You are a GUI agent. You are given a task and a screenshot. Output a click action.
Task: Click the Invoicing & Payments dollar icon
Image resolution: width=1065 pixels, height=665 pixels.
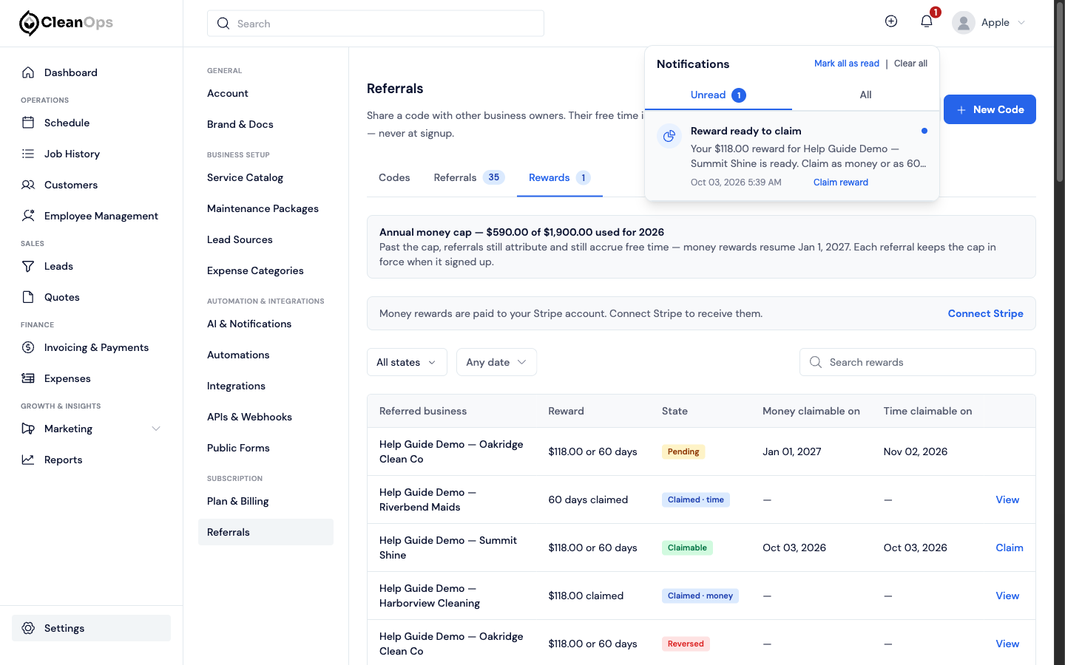28,347
